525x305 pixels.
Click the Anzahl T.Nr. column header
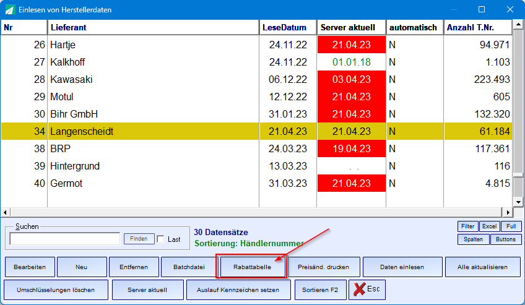pyautogui.click(x=478, y=27)
